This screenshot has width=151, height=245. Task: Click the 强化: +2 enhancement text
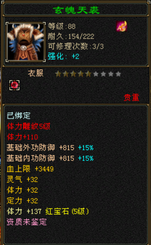coord(63,56)
